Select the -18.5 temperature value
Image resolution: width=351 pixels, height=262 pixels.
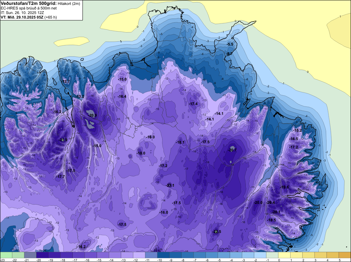tap(272, 220)
